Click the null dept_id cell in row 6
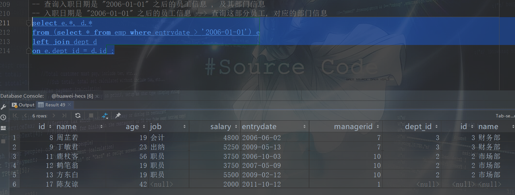 click(x=428, y=184)
